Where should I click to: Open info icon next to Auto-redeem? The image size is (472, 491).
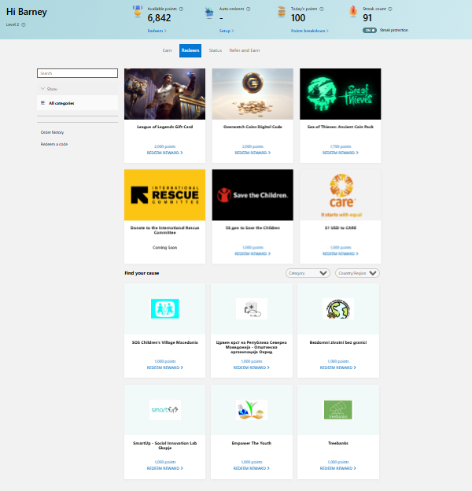click(249, 9)
